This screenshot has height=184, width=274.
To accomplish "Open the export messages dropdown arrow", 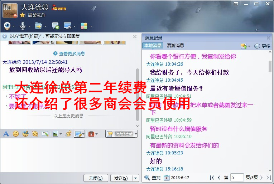I will click(249, 46).
